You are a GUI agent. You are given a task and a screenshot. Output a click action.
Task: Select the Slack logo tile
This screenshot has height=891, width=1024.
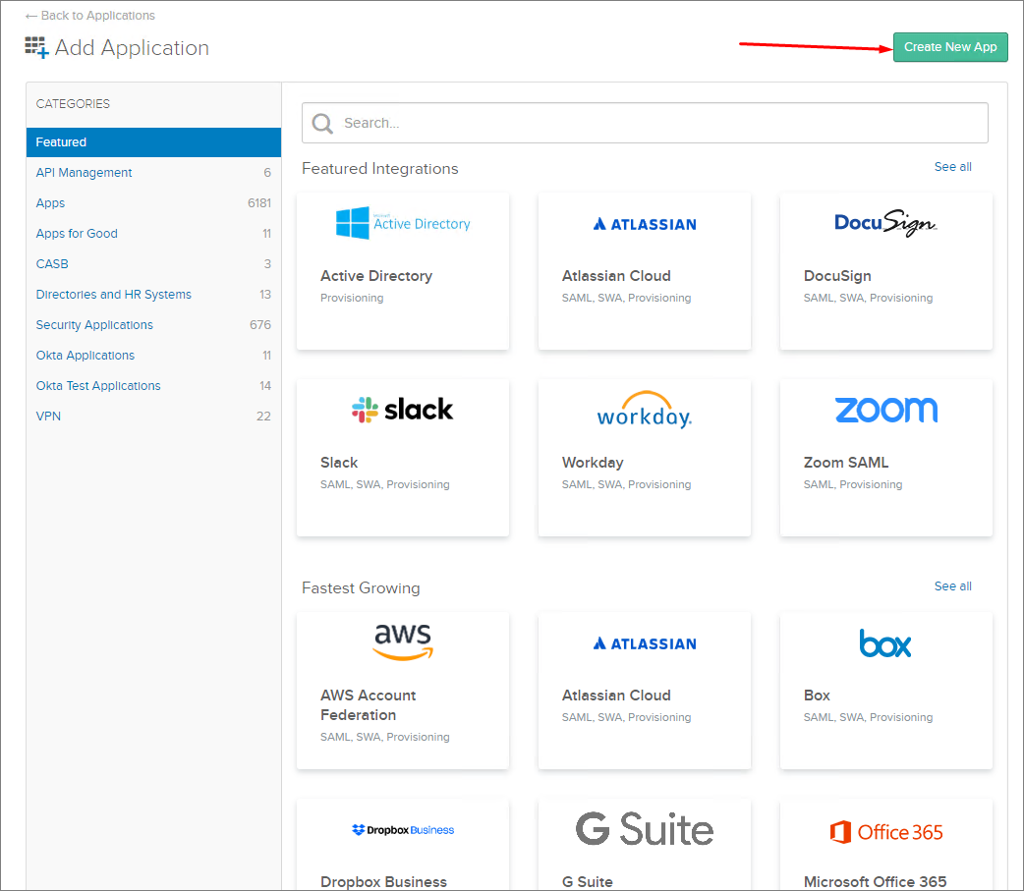[402, 410]
